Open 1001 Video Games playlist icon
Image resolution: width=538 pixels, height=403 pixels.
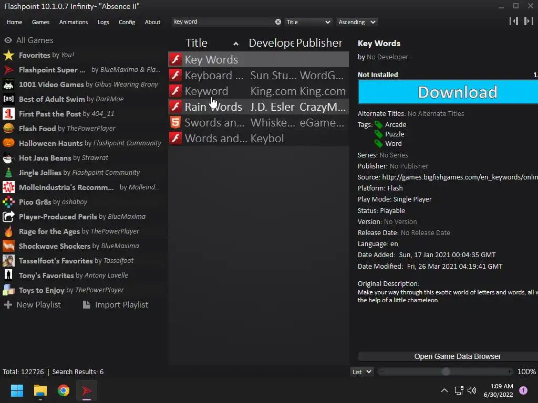click(x=8, y=84)
